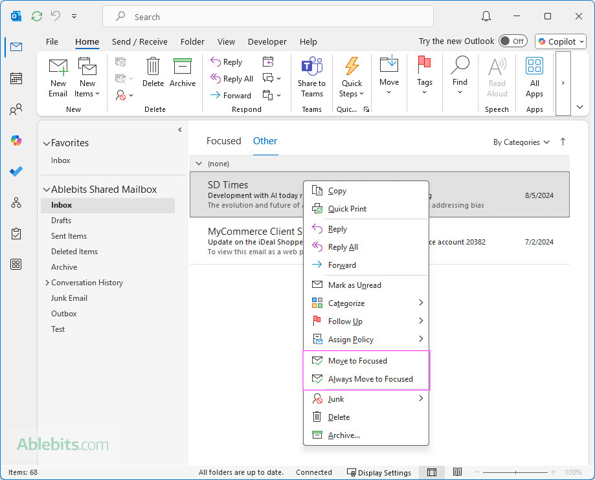This screenshot has width=595, height=480.
Task: Open By Categories sort dropdown
Action: tap(521, 142)
